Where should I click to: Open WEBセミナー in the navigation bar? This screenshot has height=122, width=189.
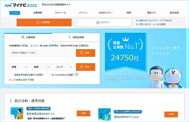(106, 13)
